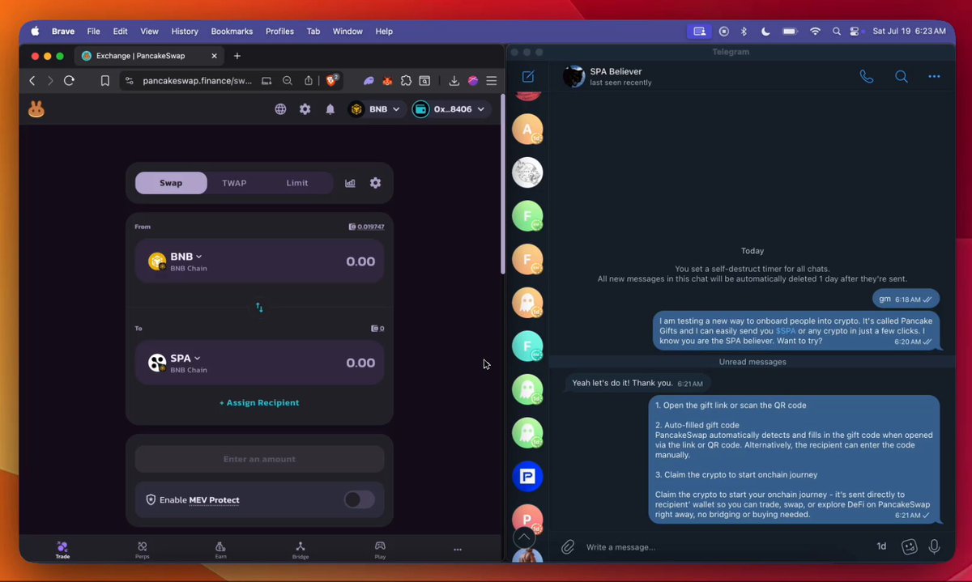Open the History menu in menu bar
This screenshot has height=582, width=972.
[x=185, y=32]
